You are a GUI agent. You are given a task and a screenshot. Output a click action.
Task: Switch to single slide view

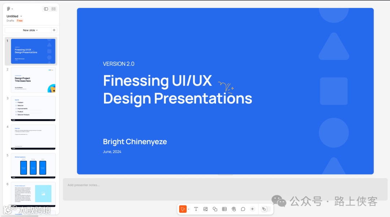(x=46, y=9)
